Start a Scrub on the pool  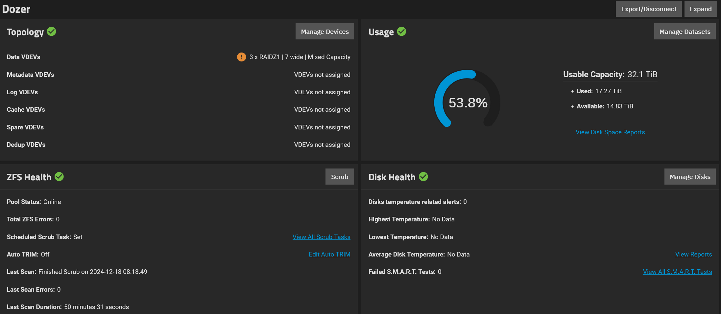(339, 177)
